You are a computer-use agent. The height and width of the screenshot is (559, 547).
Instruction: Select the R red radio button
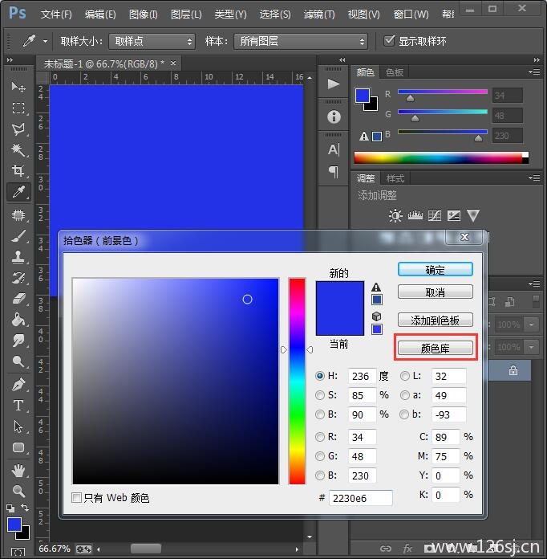pos(320,437)
